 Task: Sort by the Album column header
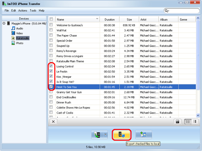pyautogui.click(x=168, y=19)
